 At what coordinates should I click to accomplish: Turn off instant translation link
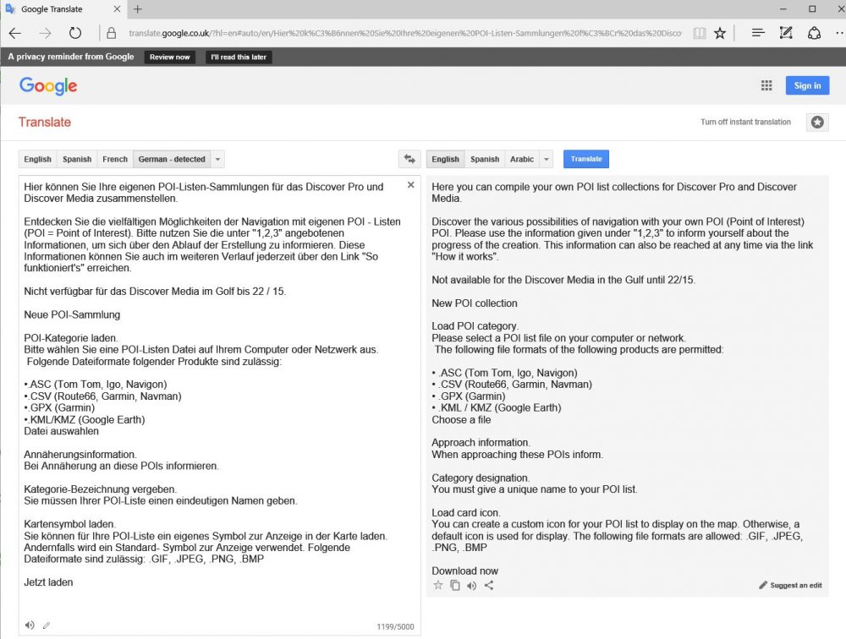pos(745,122)
